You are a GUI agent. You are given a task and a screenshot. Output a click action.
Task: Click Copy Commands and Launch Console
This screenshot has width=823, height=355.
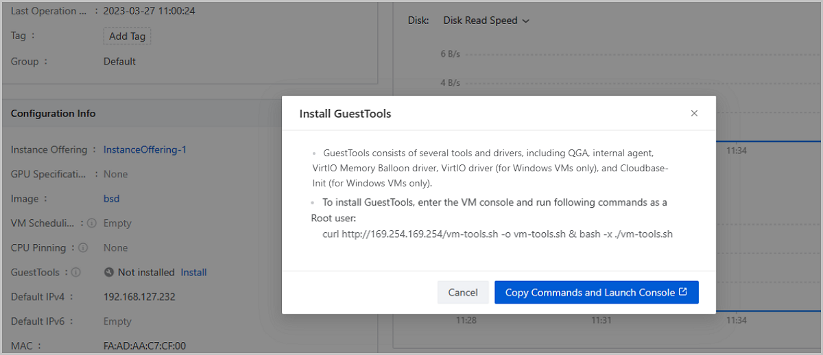(596, 292)
